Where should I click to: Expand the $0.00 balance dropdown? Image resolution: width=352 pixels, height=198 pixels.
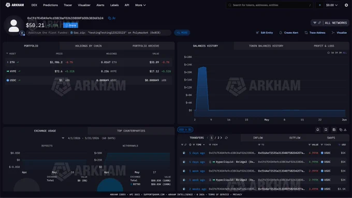pos(332,5)
